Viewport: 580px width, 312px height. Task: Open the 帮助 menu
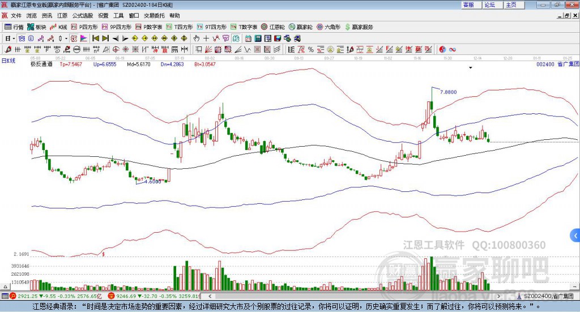[x=174, y=15]
